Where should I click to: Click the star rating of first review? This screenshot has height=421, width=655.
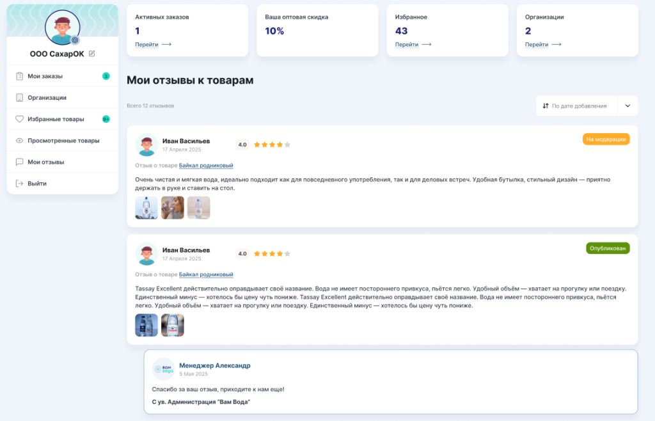tap(272, 145)
